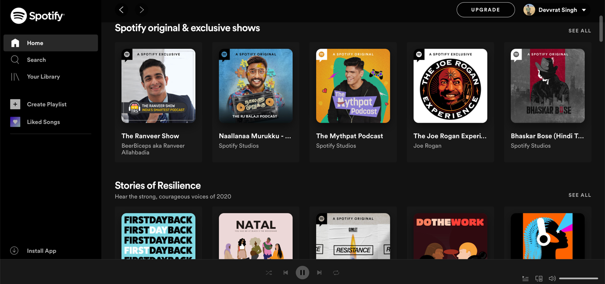Open The Mythpat Podcast cover art
The image size is (605, 284).
click(353, 86)
